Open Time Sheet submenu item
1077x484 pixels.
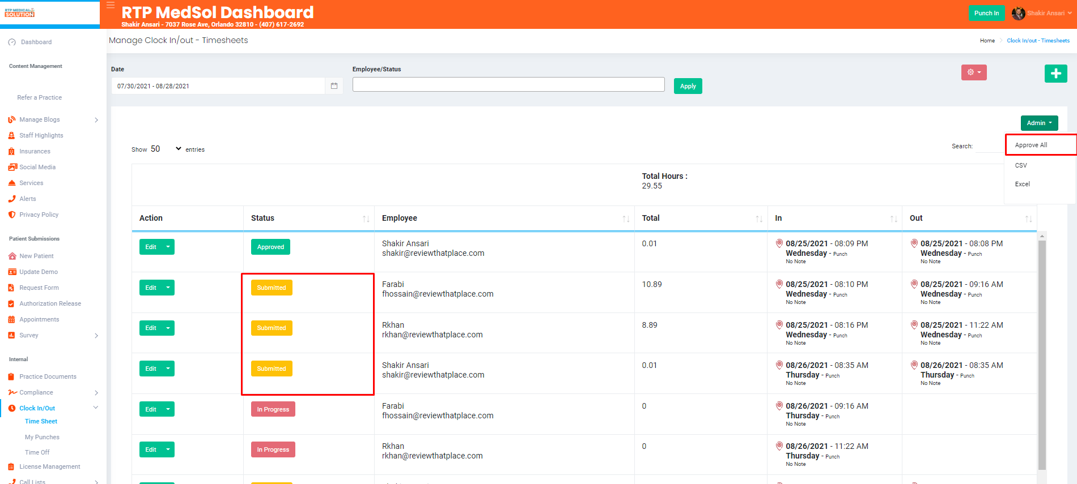[x=41, y=421]
